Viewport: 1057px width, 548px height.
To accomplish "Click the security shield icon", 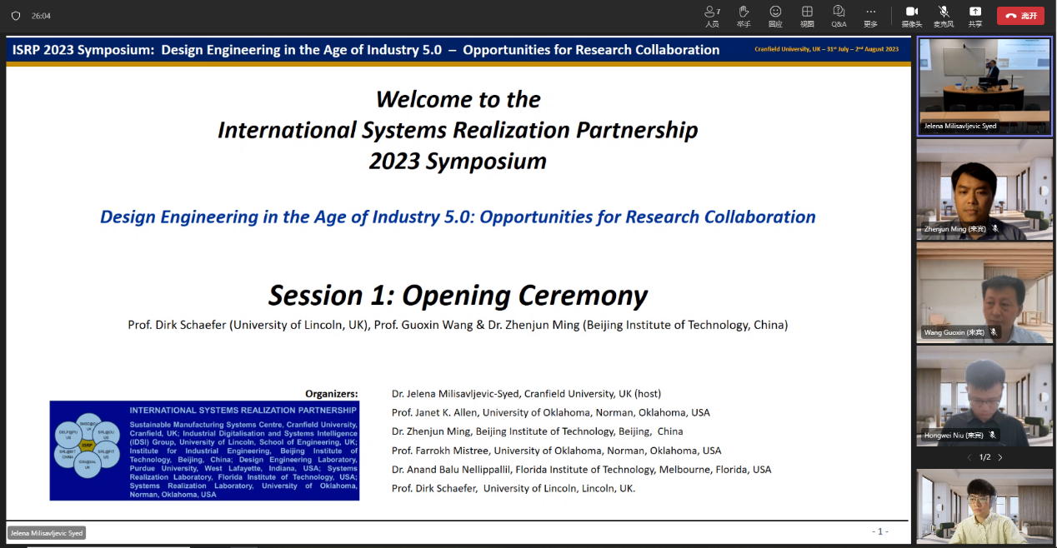I will [x=15, y=16].
